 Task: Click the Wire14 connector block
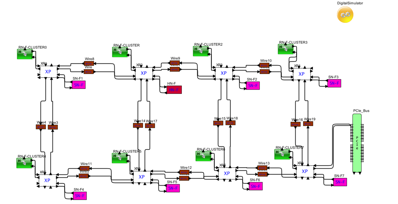click(138, 125)
